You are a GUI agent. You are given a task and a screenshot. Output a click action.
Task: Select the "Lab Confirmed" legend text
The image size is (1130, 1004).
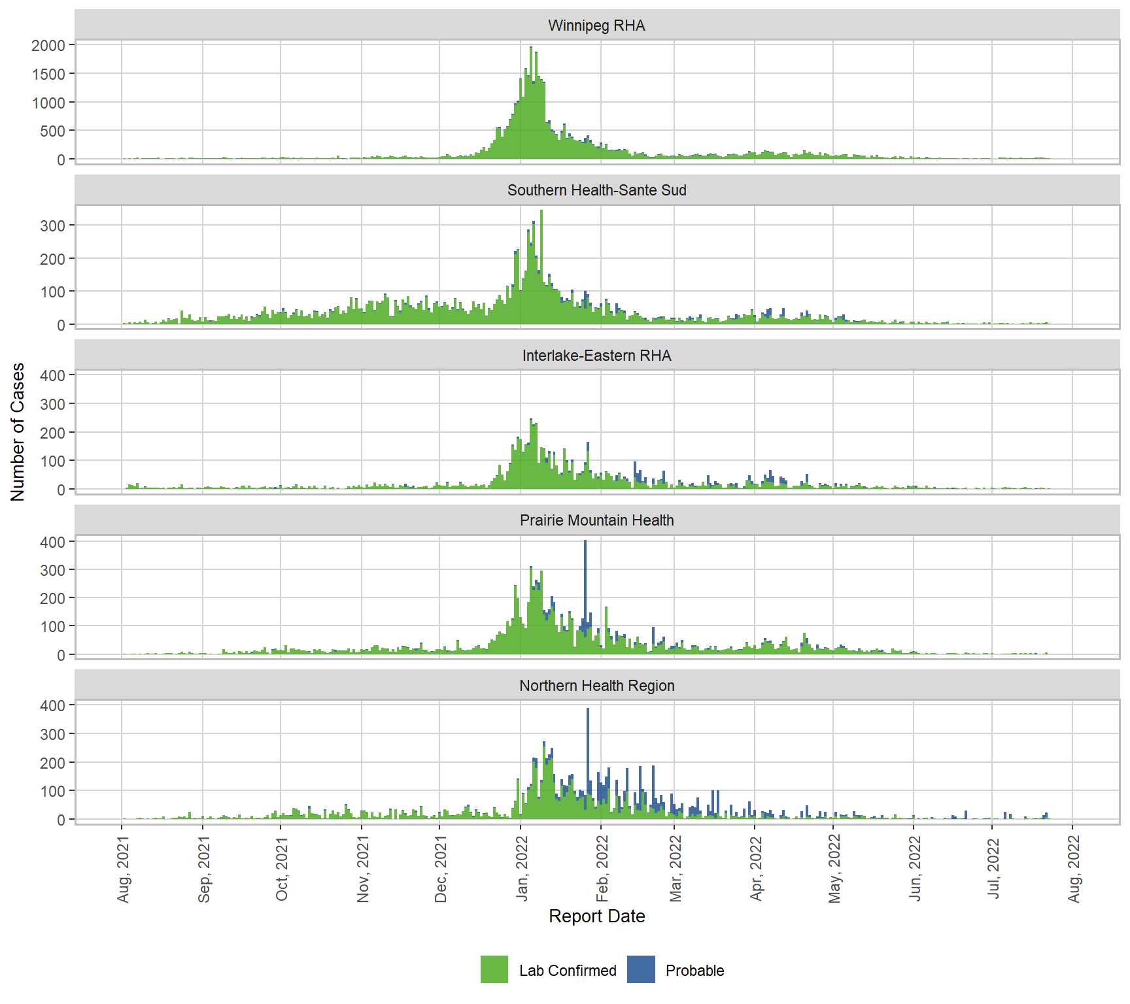pos(567,971)
